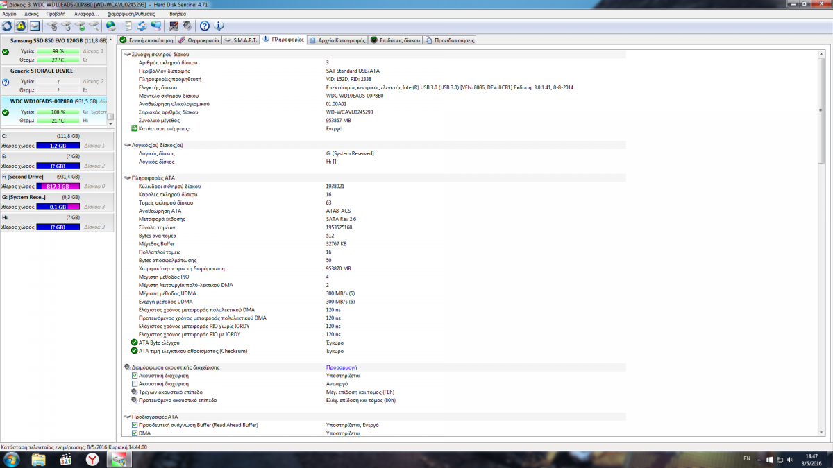Open the Αναφορά menu
Viewport: 833px width, 468px height.
[86, 14]
